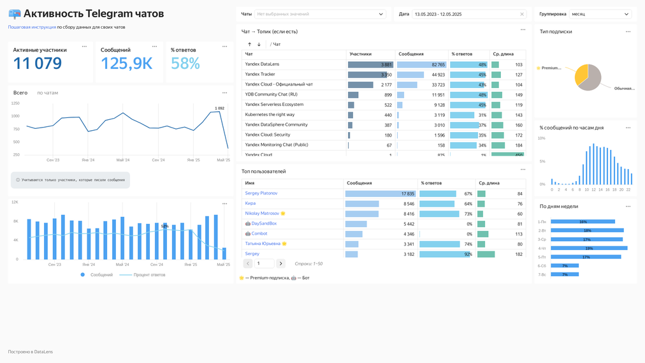This screenshot has width=645, height=363.
Task: Go to next page of top users table
Action: [280, 263]
